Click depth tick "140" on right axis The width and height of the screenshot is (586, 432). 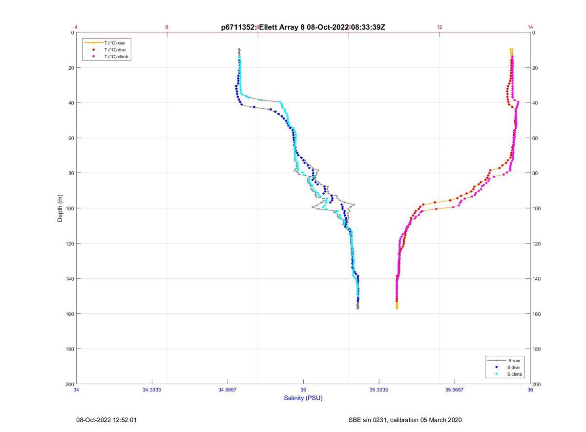(537, 279)
